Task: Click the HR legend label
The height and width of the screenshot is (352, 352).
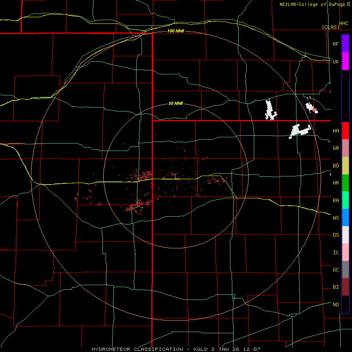Action: tap(336, 183)
